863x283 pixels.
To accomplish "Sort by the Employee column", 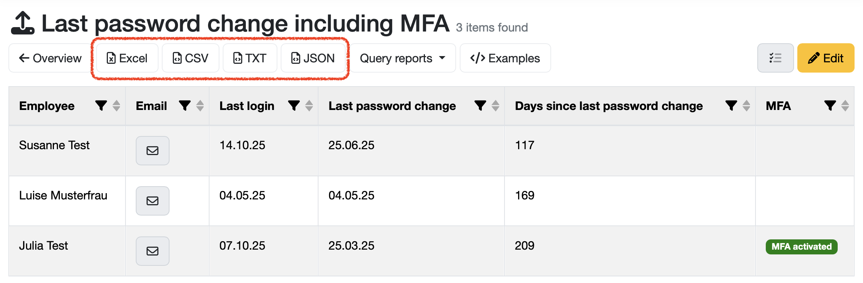I will point(116,106).
